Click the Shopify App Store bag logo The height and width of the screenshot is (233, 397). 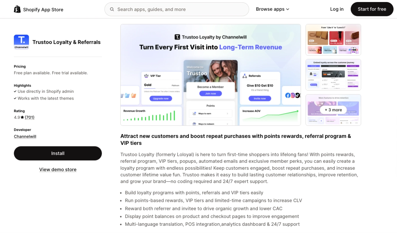tap(17, 9)
